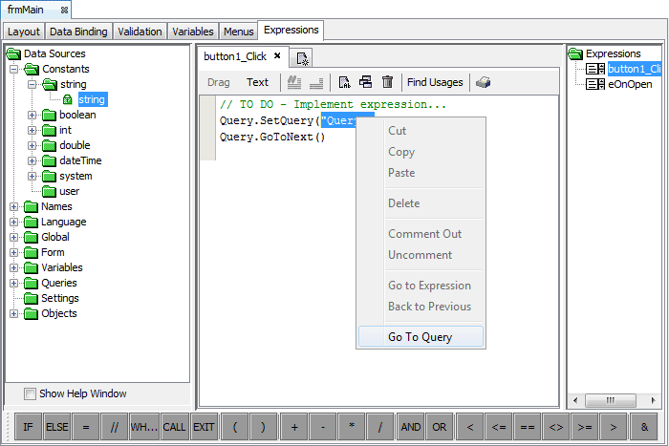Choose Go To Query from context menu
The image size is (669, 446).
pos(420,337)
